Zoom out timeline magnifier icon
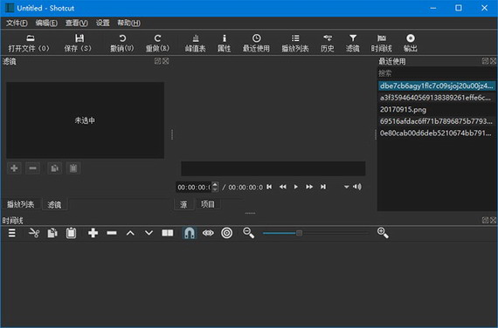Screen dimensions: 498x328 click(x=248, y=233)
